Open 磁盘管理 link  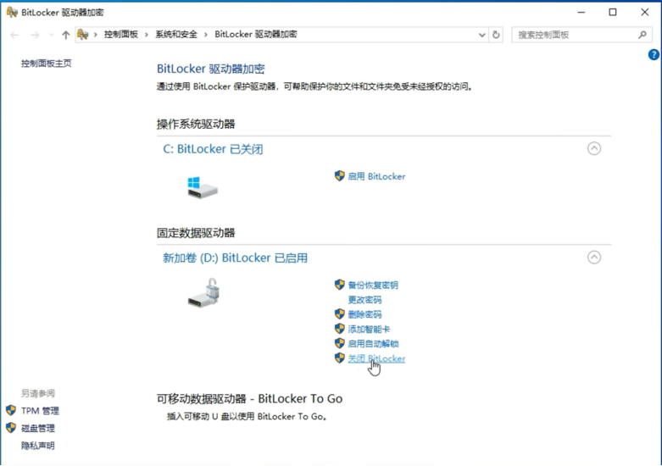coord(38,429)
